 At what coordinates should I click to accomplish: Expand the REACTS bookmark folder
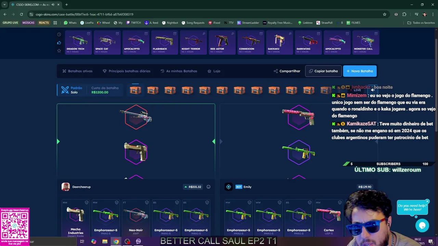[44, 23]
